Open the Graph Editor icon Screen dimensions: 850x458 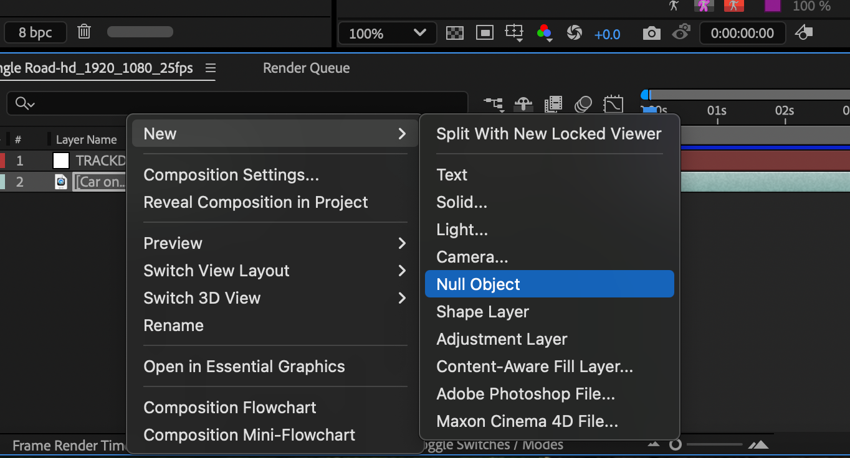[x=613, y=103]
